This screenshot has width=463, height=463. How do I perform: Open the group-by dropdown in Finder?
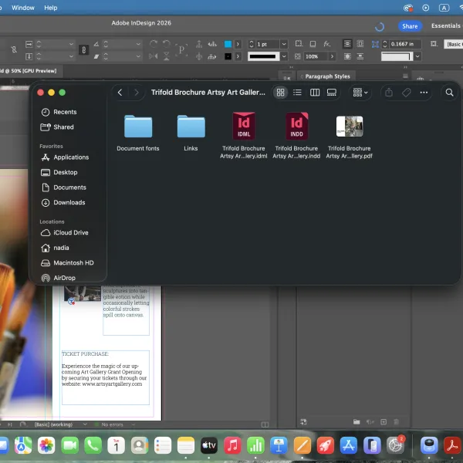point(360,93)
